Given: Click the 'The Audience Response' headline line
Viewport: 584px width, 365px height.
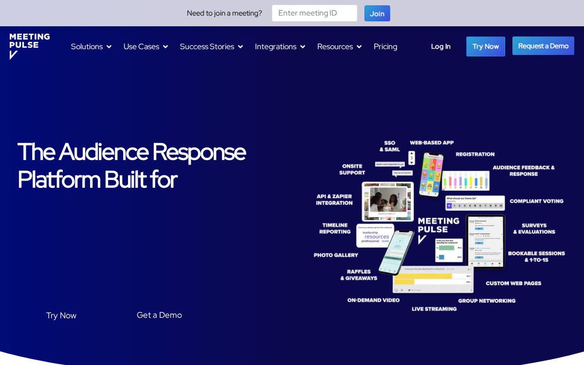Looking at the screenshot, I should (131, 152).
